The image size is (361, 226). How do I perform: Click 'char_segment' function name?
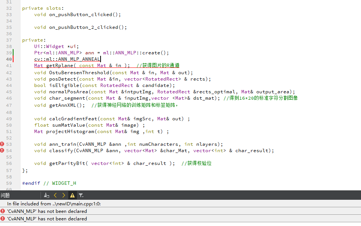(x=67, y=98)
